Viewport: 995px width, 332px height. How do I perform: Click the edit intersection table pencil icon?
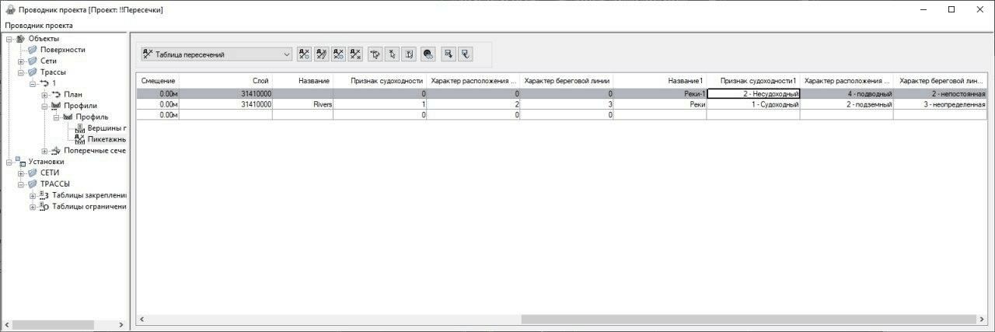coord(321,54)
